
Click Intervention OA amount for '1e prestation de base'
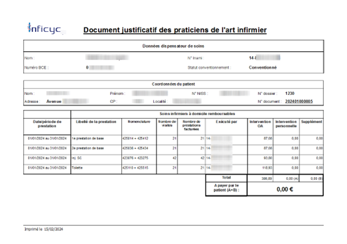point(268,139)
